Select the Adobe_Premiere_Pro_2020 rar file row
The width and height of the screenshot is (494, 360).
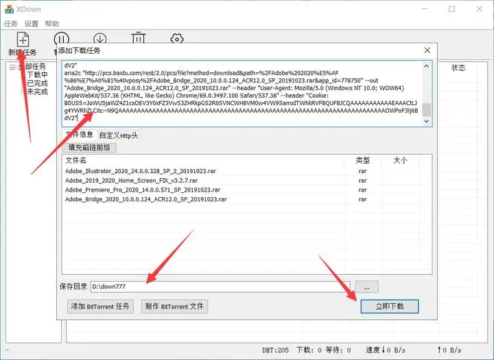pos(247,190)
